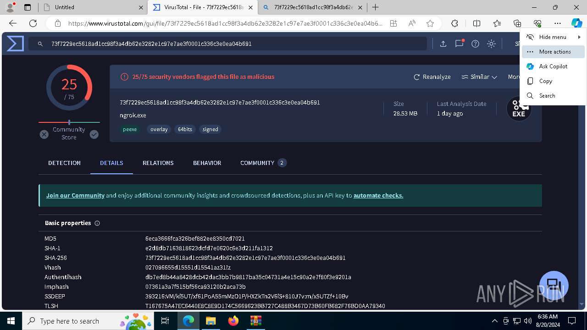This screenshot has height=330, width=587.
Task: Click the volume icon in system tray
Action: 528,321
